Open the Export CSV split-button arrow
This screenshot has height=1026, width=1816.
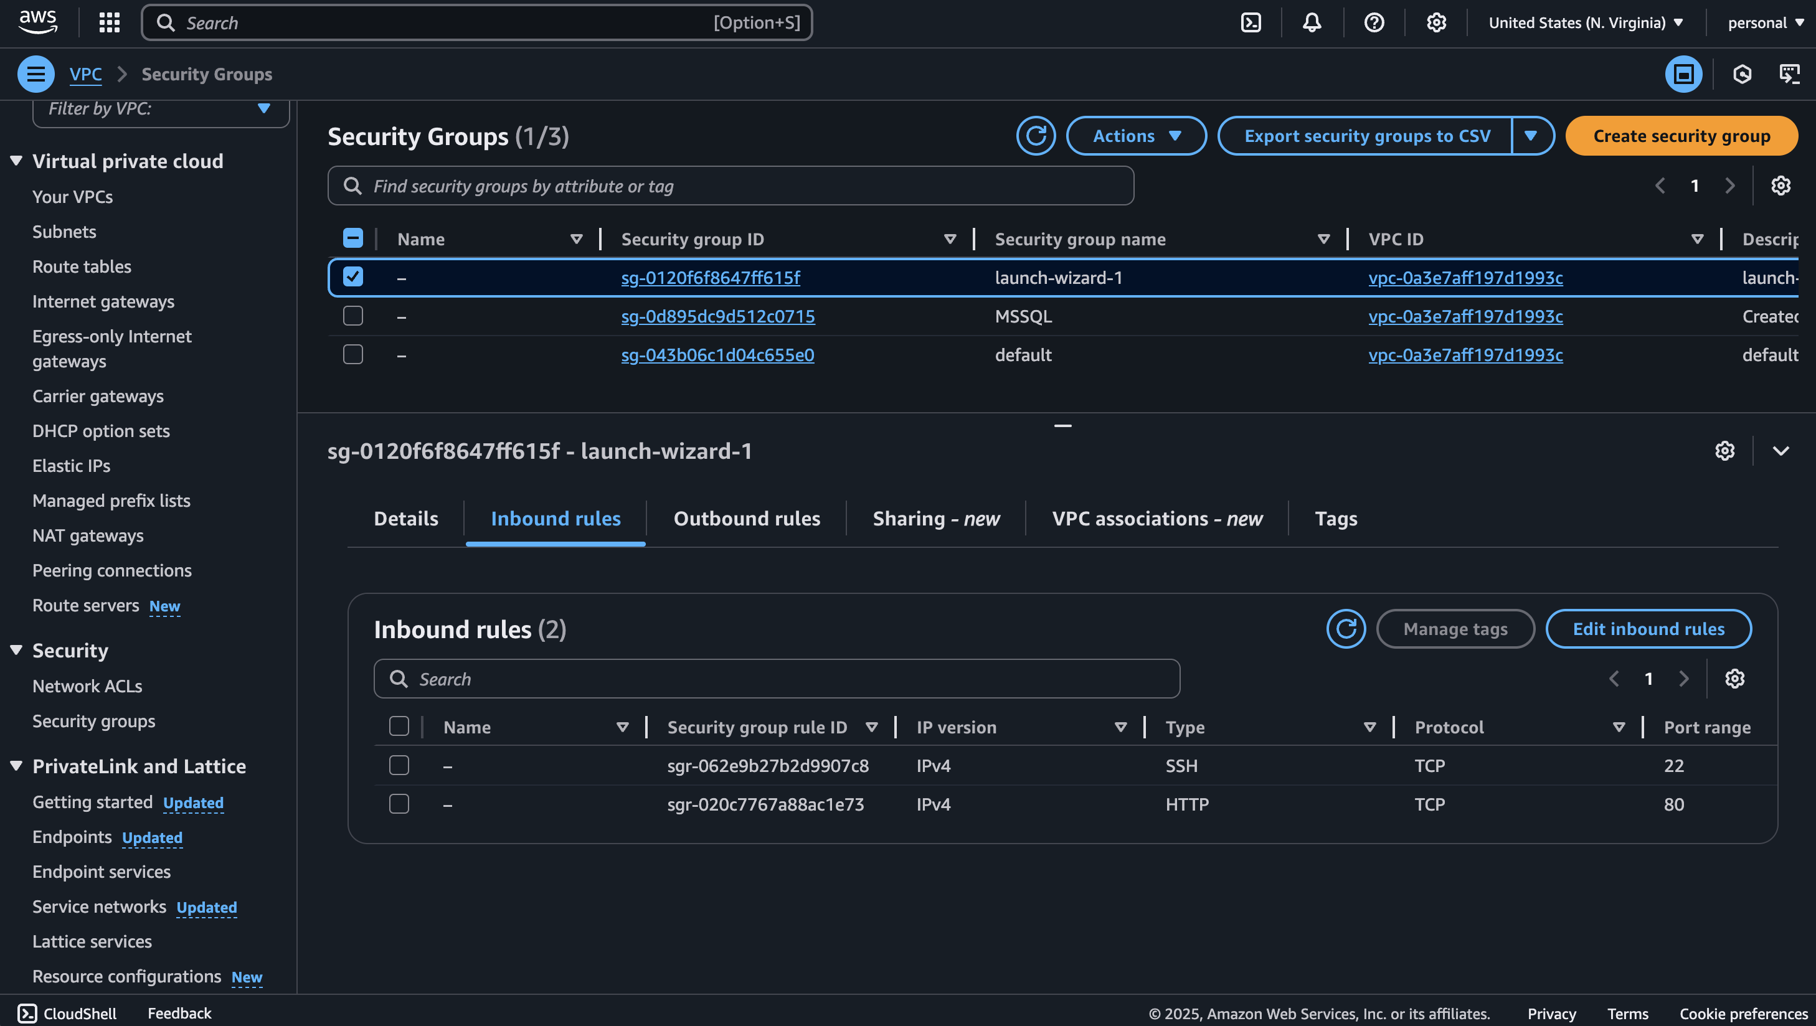(x=1532, y=136)
